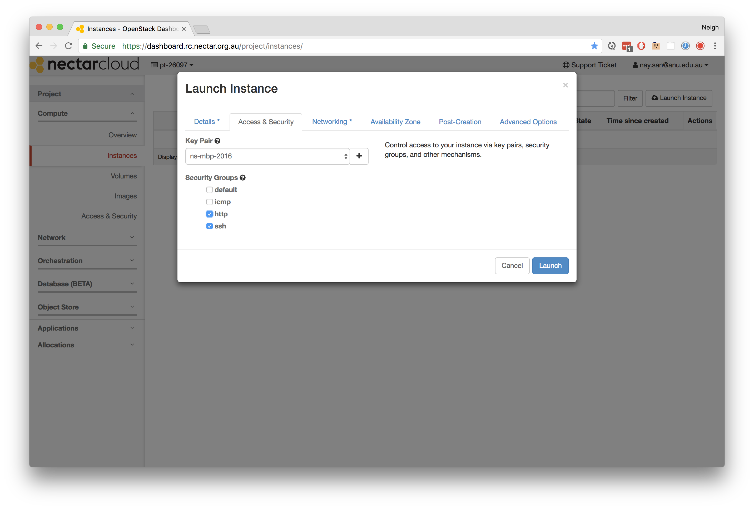Viewport: 754px width, 509px height.
Task: Click the blank white extension icon
Action: click(671, 46)
